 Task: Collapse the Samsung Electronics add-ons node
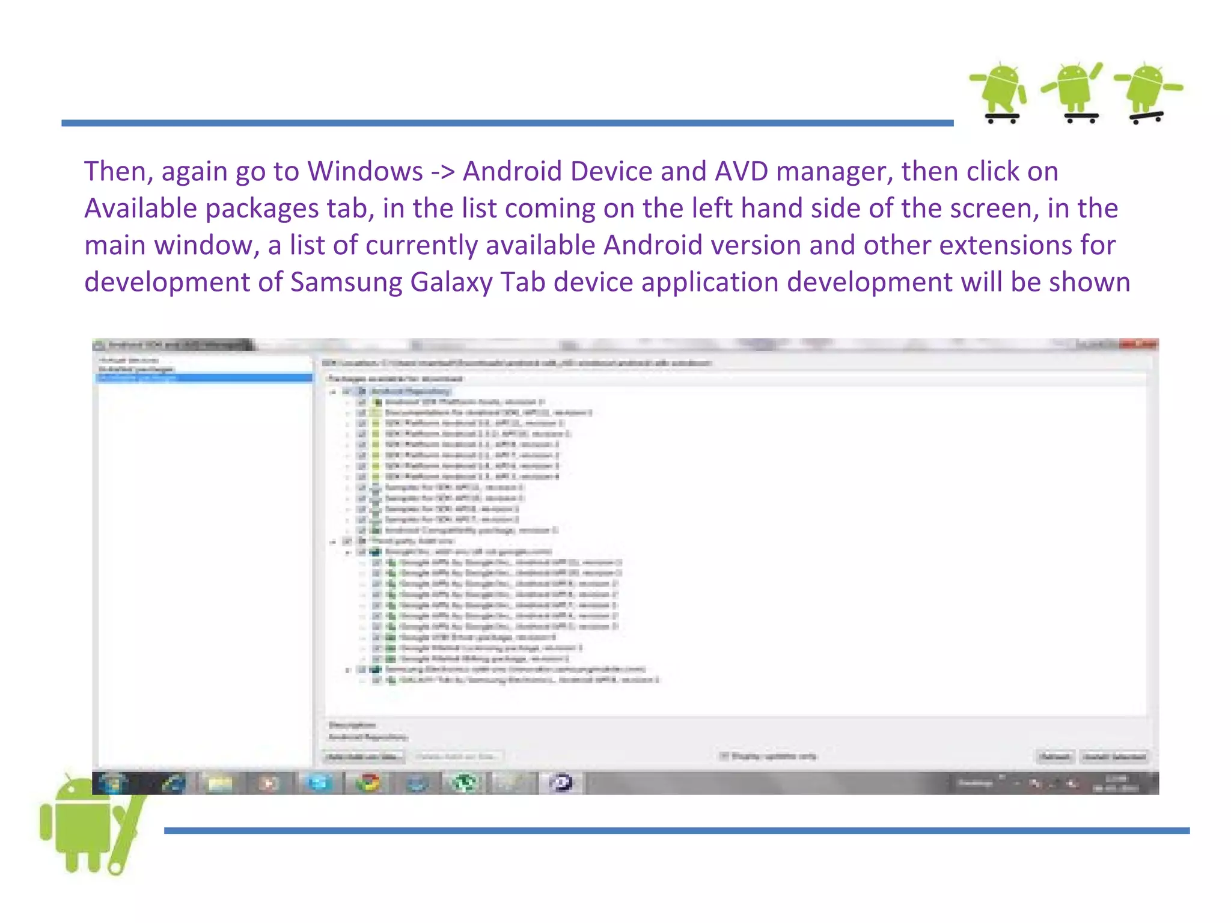[348, 669]
